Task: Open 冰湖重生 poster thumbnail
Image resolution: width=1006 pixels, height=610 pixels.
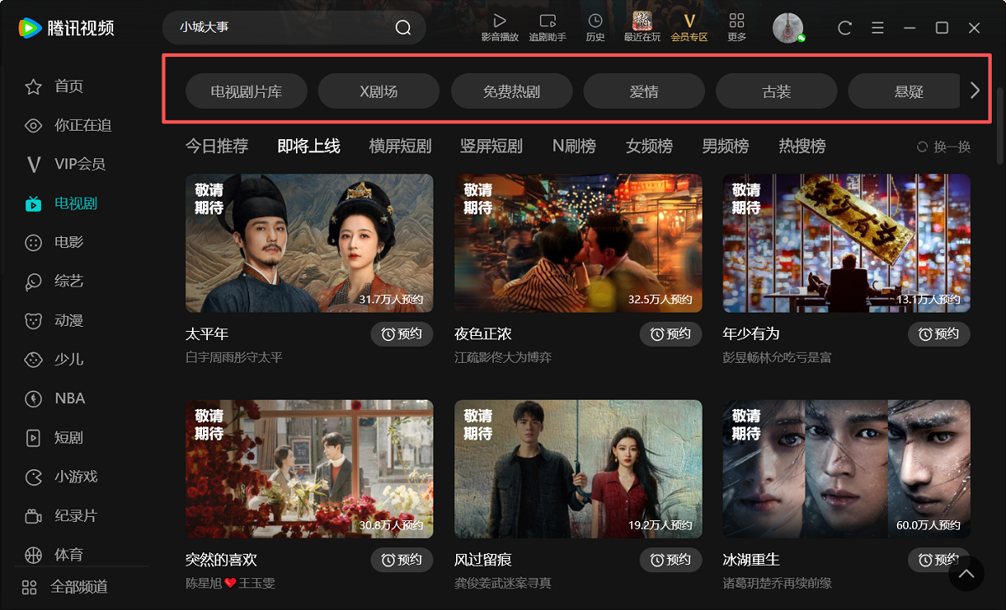Action: point(847,468)
